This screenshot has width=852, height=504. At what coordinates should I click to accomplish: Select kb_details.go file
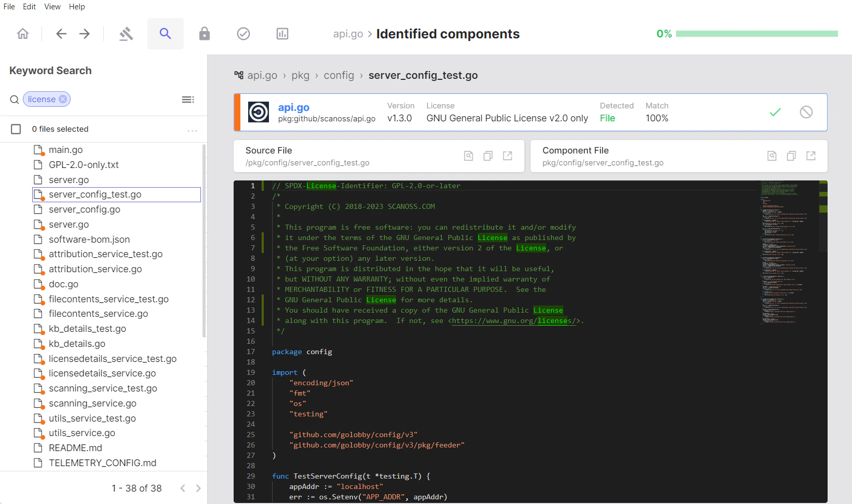[x=77, y=344]
